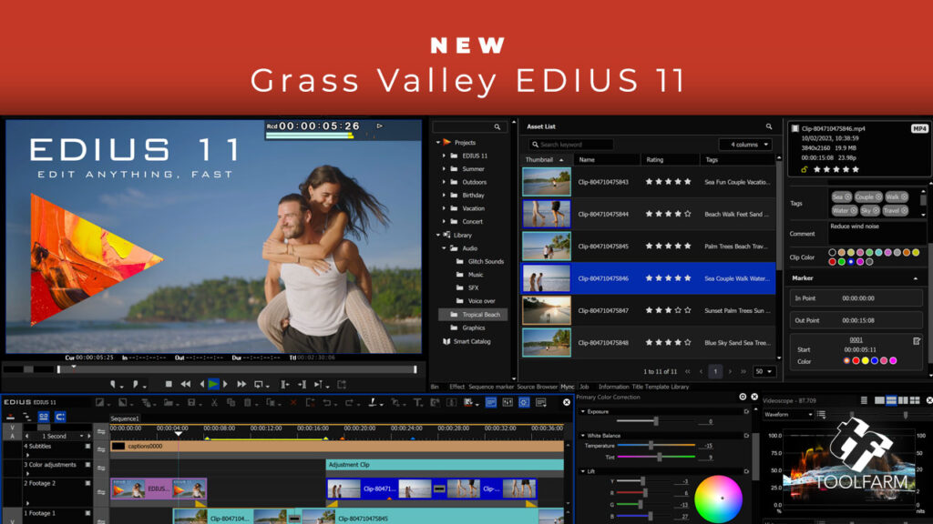Screen dimensions: 933x524
Task: Open the Source Browser tab
Action: [538, 387]
